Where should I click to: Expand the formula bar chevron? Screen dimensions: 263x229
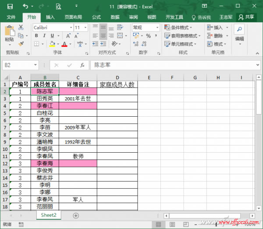coord(258,65)
